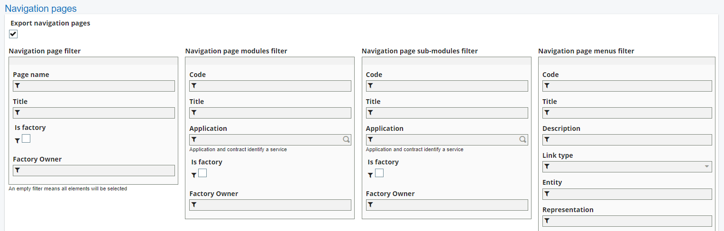Toggle Is factory checkbox in Navigation page filter
The image size is (724, 231).
coord(26,138)
